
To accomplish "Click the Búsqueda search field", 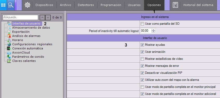I will (20, 17).
